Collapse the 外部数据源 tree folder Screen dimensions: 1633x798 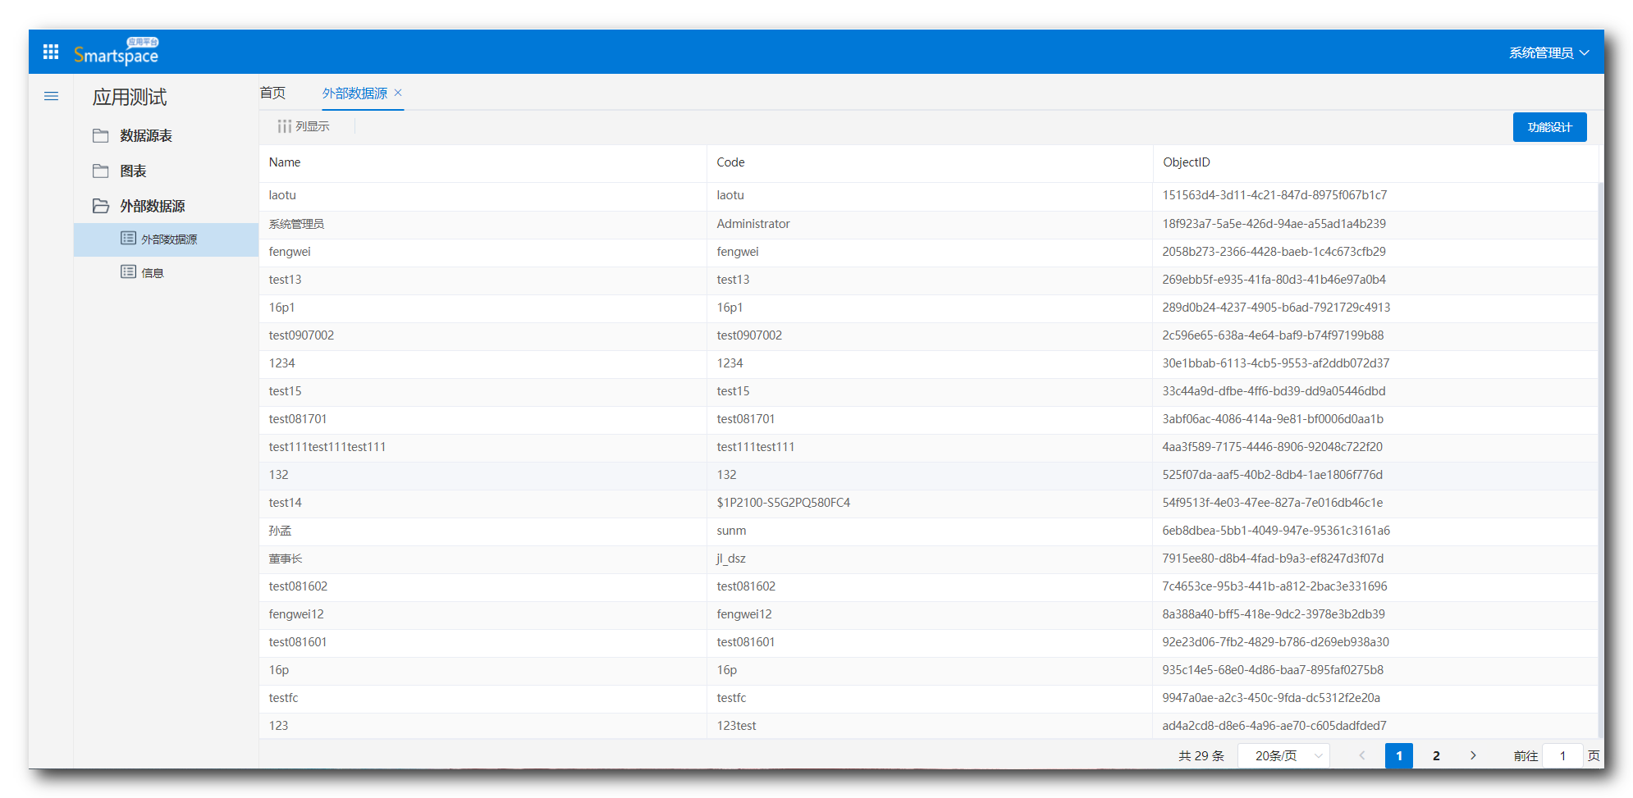coord(153,206)
